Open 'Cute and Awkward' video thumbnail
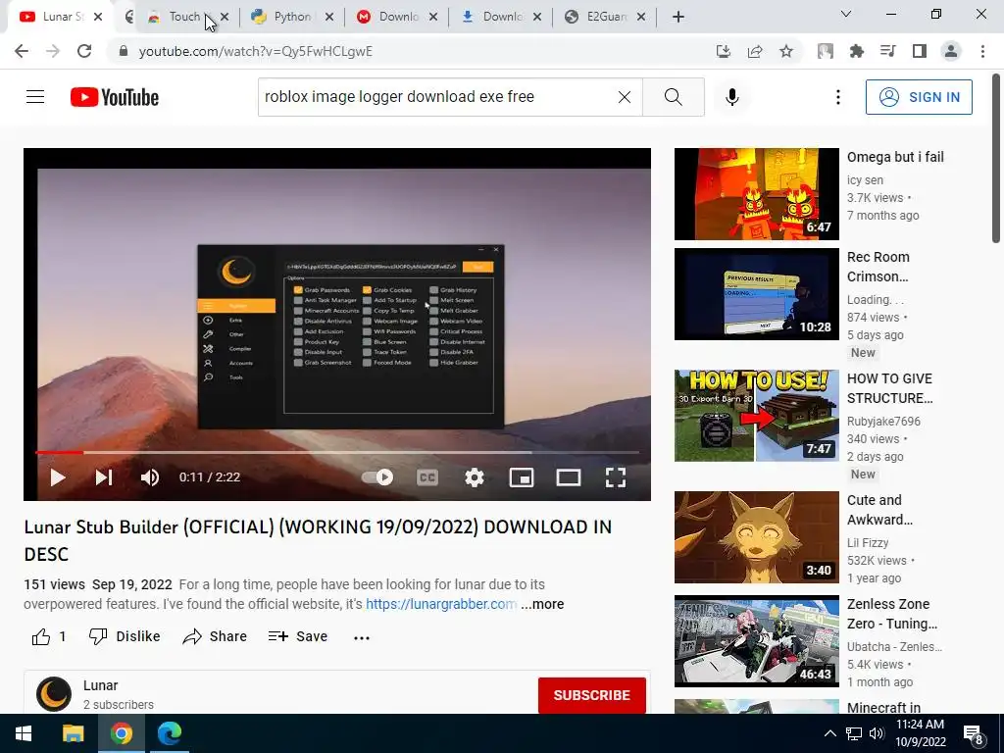 756,537
